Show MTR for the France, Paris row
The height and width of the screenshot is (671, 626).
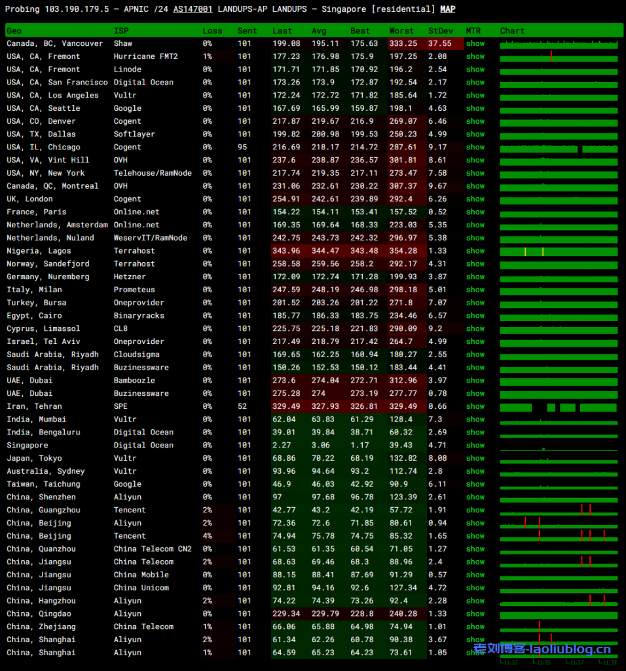pos(475,212)
